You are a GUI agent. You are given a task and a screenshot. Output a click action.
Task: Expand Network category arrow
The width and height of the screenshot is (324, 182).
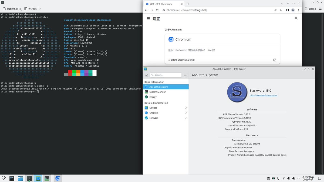click(186, 118)
